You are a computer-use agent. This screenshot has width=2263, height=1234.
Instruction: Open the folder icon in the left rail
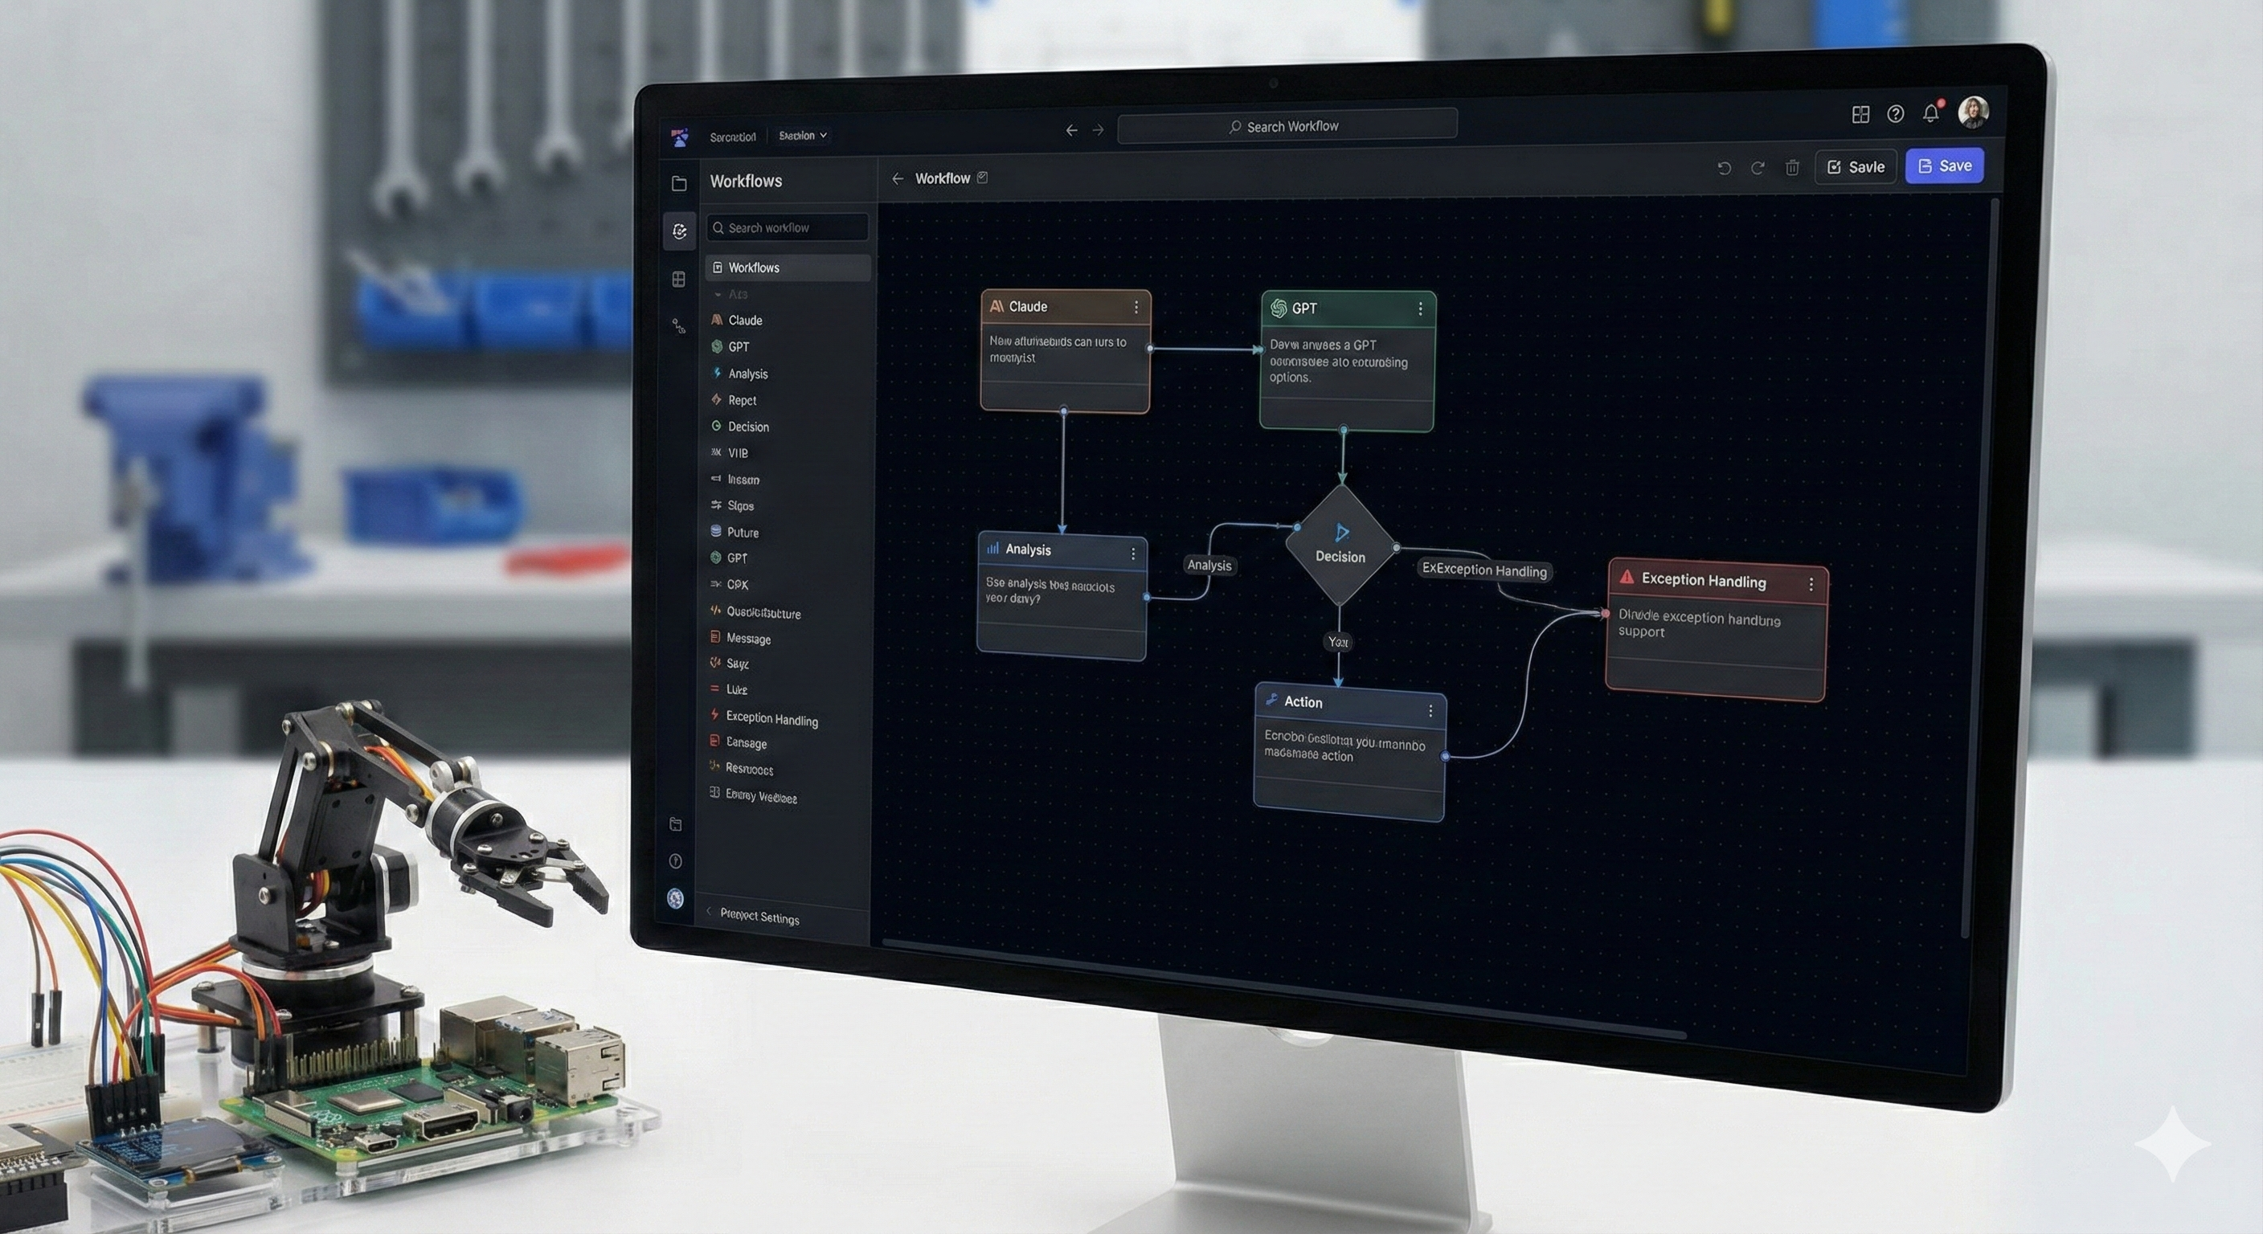[679, 183]
